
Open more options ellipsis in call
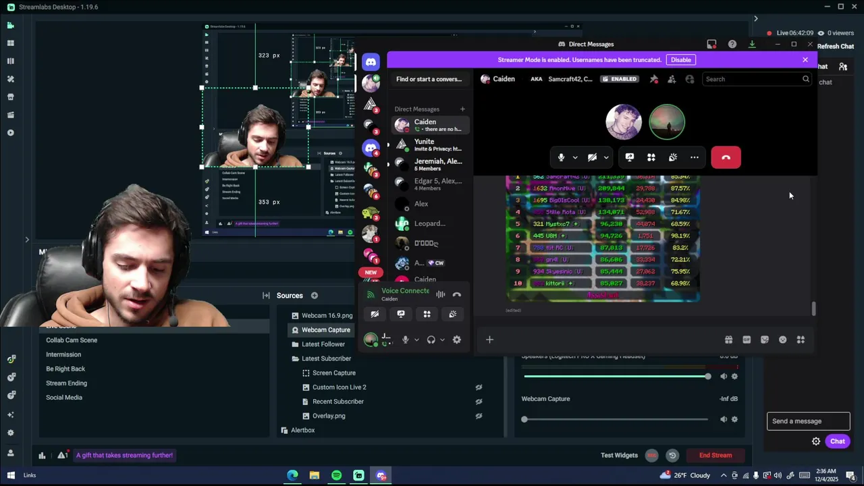695,157
